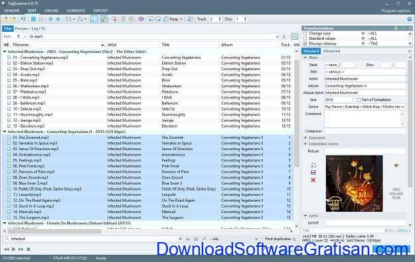Sort the list by the Album column
The height and width of the screenshot is (262, 415).
click(x=227, y=44)
